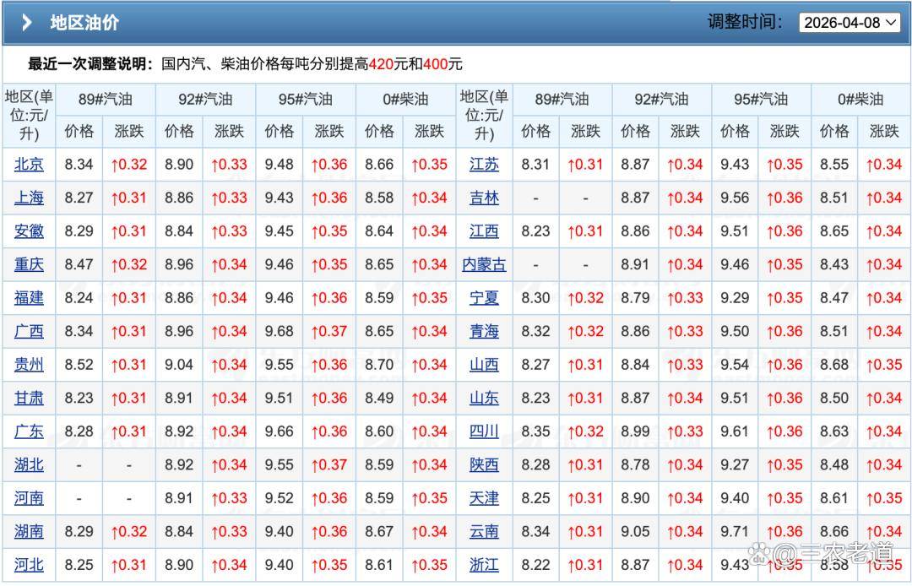Open the 广西 region link
The height and width of the screenshot is (586, 912).
pyautogui.click(x=29, y=331)
